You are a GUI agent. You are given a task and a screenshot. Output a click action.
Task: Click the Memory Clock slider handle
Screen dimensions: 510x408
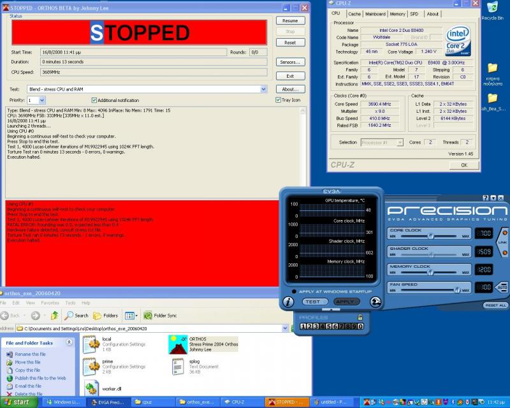430,272
